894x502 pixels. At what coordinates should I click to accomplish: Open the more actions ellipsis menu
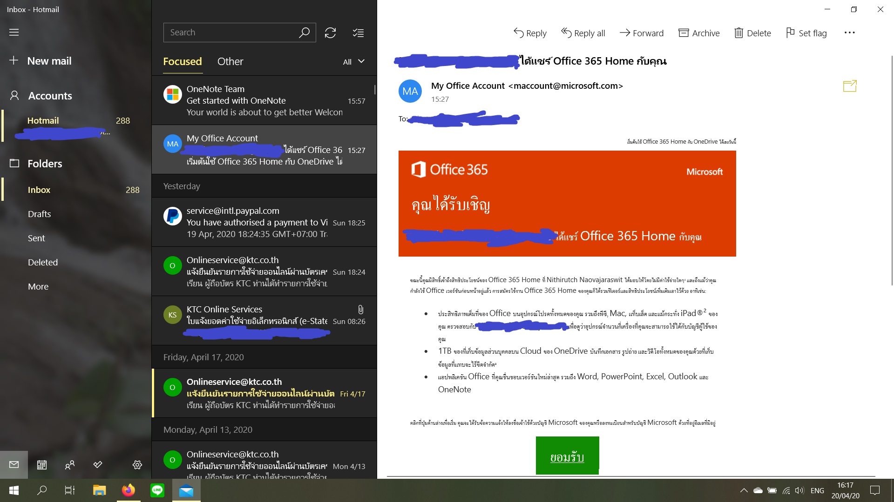[849, 33]
